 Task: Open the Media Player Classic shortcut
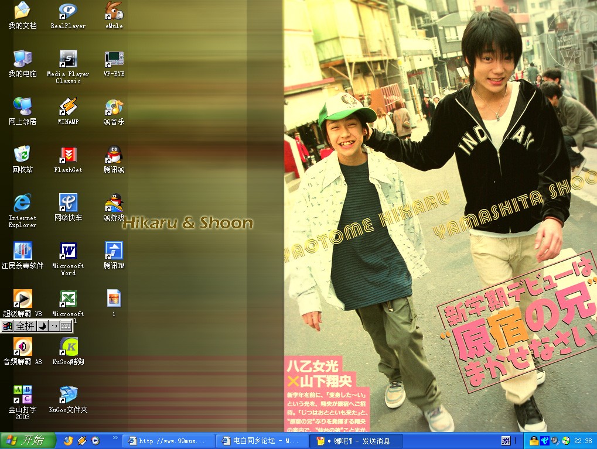click(68, 59)
